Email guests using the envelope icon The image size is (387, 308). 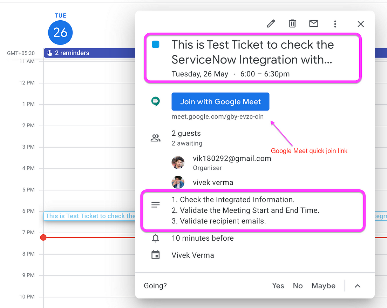pos(314,24)
